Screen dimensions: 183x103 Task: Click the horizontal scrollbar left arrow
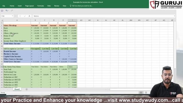coord(109,90)
